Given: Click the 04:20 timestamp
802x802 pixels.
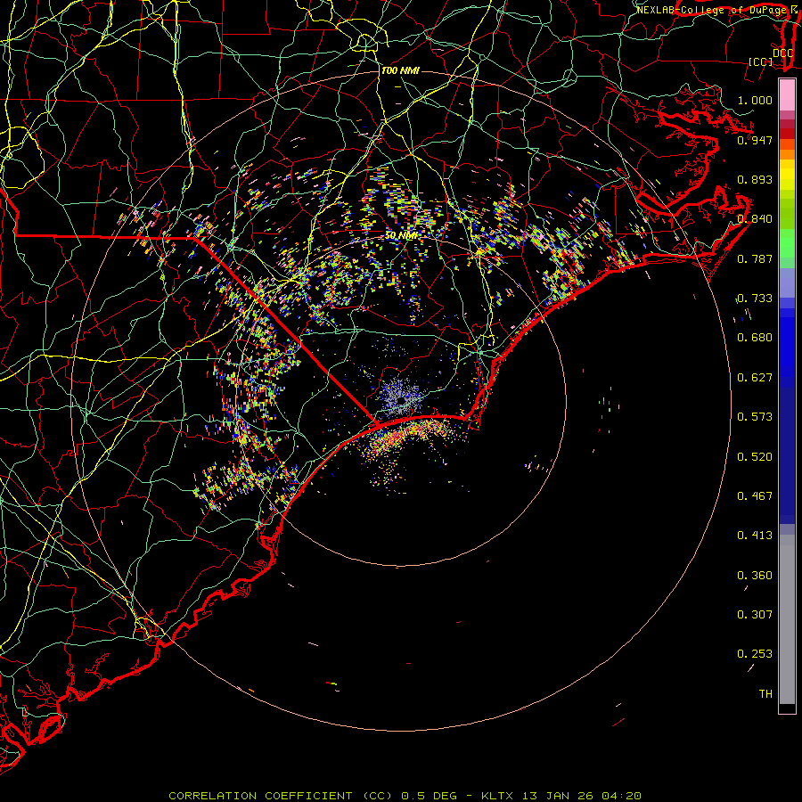Looking at the screenshot, I should click(621, 796).
